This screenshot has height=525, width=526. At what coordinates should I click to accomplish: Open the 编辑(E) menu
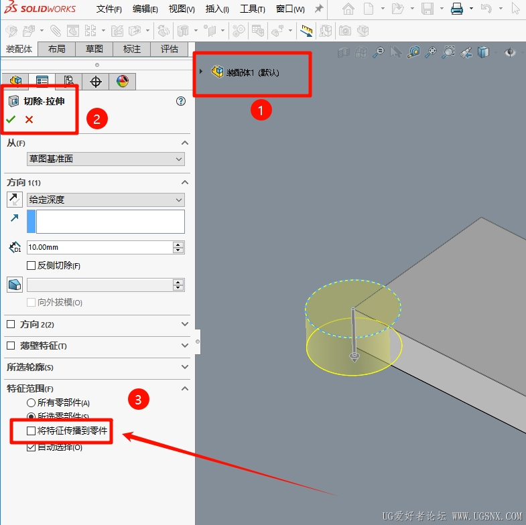tap(145, 9)
